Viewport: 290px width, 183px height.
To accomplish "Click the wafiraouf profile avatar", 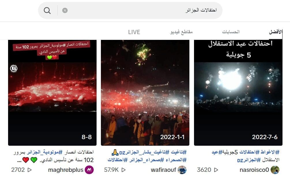I will point(182,170).
